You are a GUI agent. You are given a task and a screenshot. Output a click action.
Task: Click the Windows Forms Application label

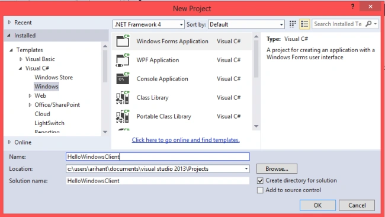tap(172, 42)
